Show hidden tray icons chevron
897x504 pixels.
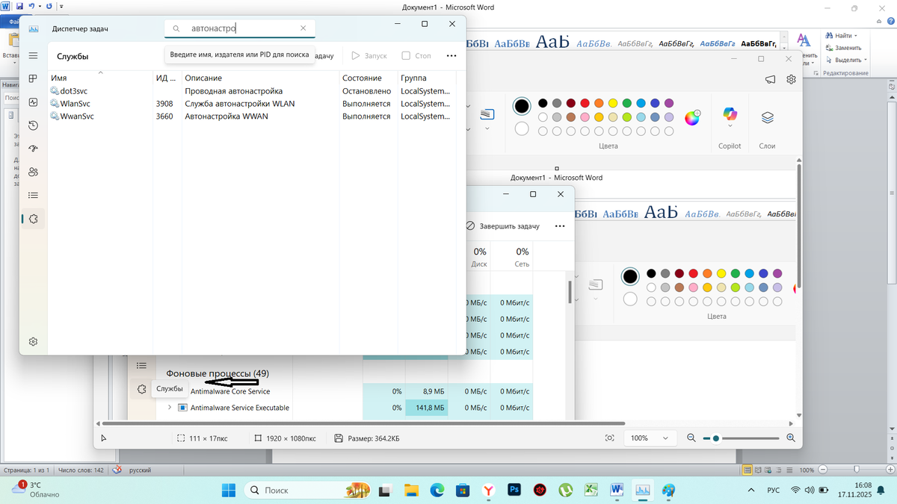point(750,490)
